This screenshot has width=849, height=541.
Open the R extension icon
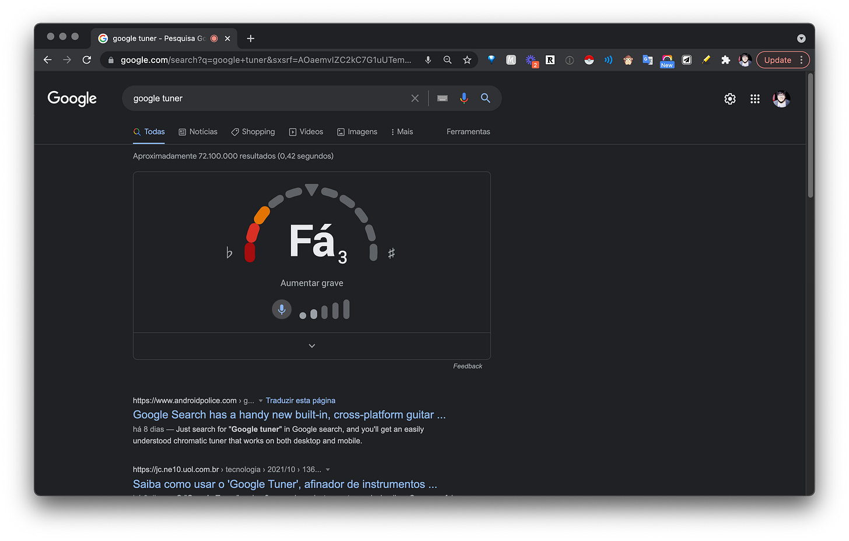pyautogui.click(x=550, y=60)
